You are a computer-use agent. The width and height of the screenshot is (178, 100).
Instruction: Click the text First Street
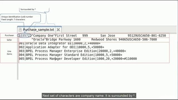[x=66, y=36]
